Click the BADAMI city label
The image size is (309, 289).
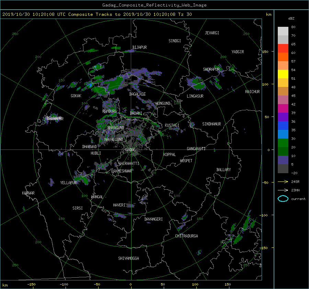136,113
